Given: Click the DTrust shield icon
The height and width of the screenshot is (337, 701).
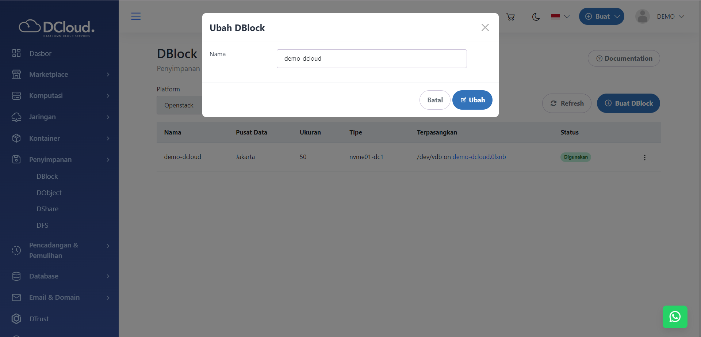Looking at the screenshot, I should 16,319.
